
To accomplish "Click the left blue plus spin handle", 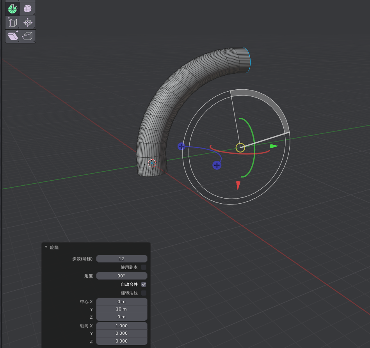I will pyautogui.click(x=181, y=146).
